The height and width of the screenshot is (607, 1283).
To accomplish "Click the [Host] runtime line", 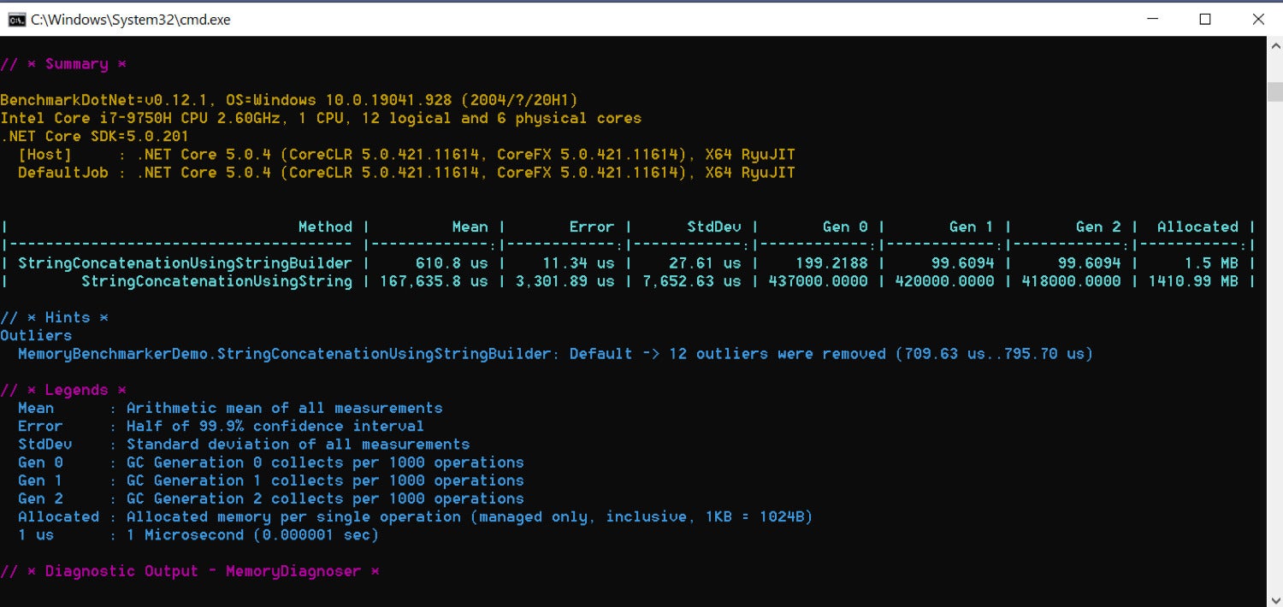I will (x=406, y=155).
